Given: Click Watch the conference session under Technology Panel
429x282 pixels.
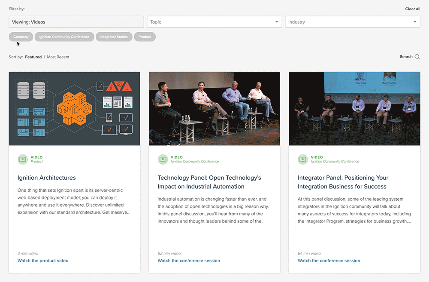Looking at the screenshot, I should 189,261.
